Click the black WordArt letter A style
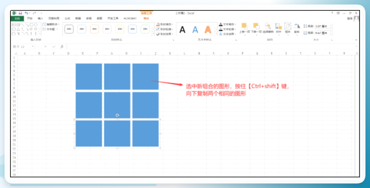The image size is (370, 188). [x=182, y=30]
